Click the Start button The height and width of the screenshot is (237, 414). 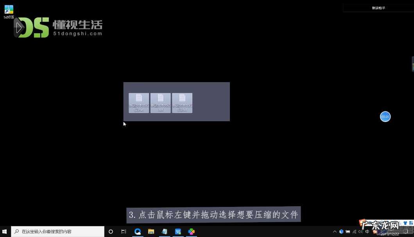(4, 231)
